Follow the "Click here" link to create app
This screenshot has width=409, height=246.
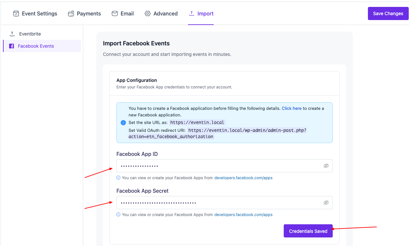pos(291,108)
